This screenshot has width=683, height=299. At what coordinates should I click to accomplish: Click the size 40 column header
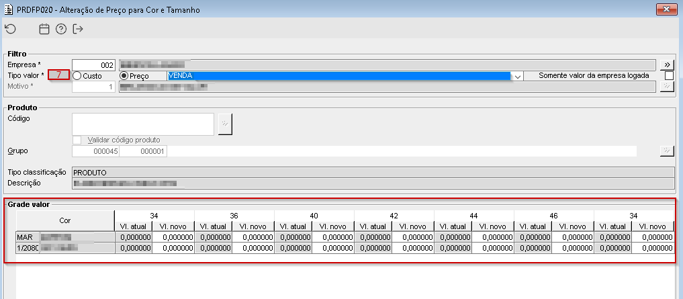pos(314,215)
